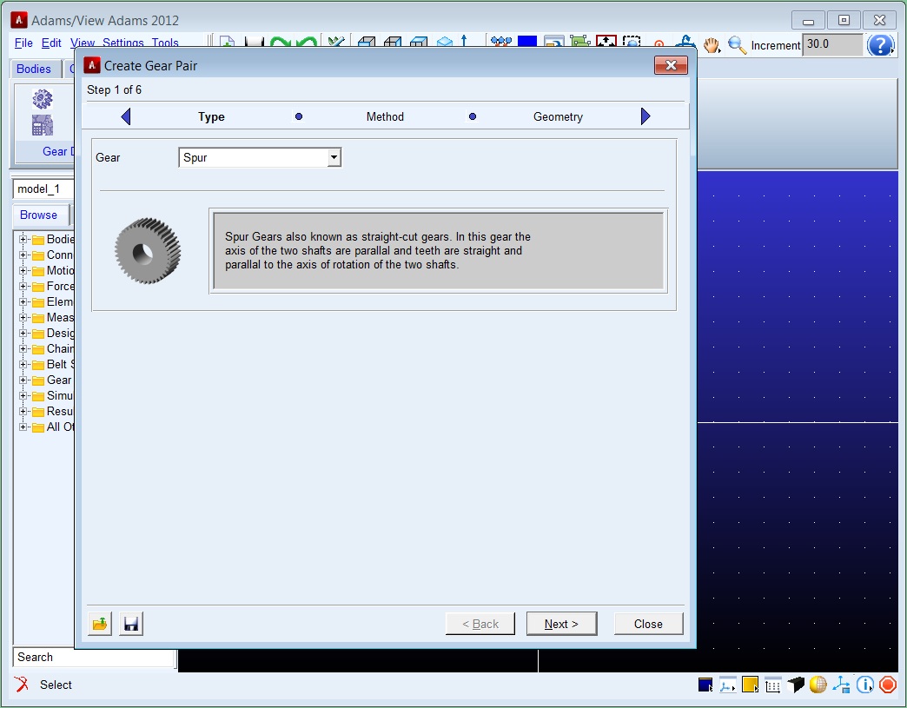Select the magnifier zoom tool
Viewport: 907px width, 708px height.
point(737,44)
